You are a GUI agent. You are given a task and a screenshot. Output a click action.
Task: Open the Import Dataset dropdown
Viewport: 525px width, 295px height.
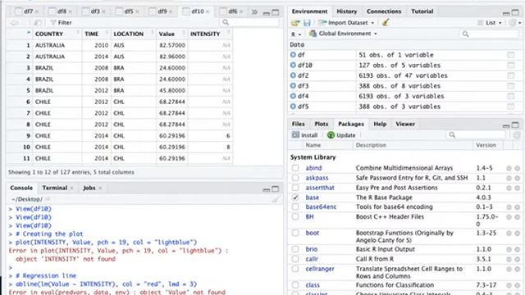tap(346, 23)
